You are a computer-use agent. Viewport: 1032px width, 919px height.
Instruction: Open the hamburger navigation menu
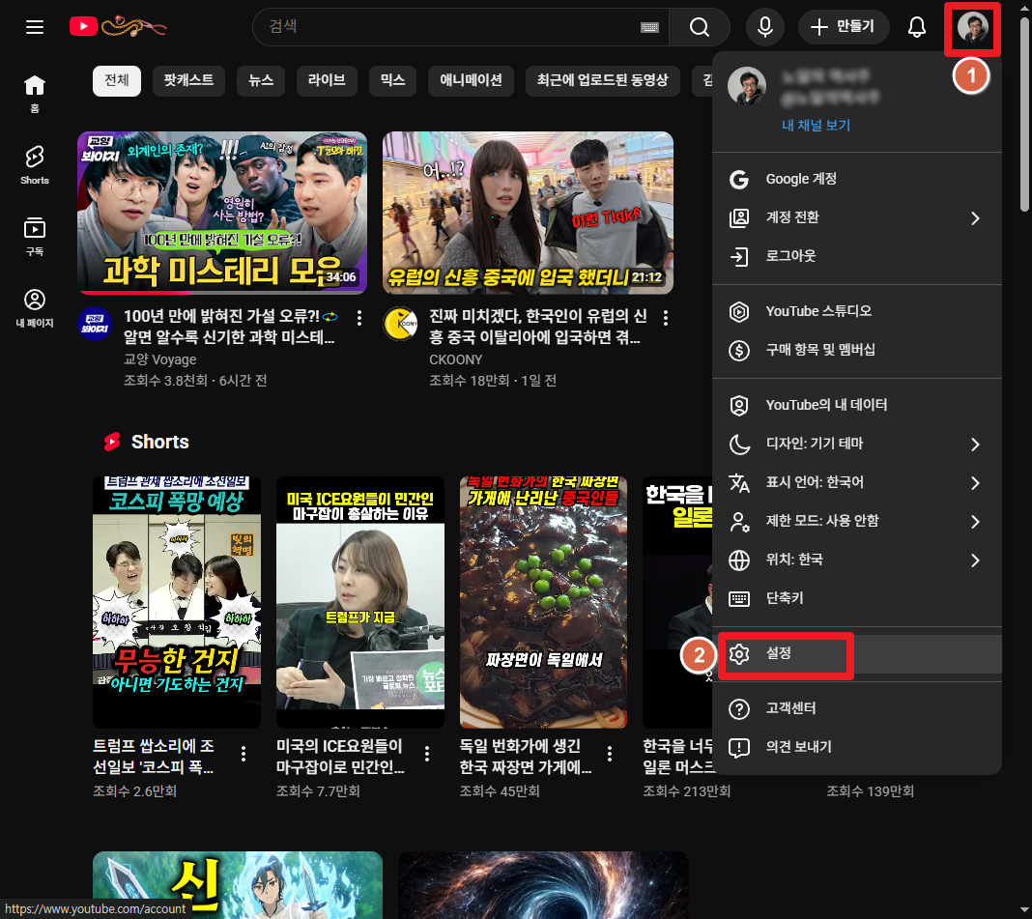coord(35,27)
